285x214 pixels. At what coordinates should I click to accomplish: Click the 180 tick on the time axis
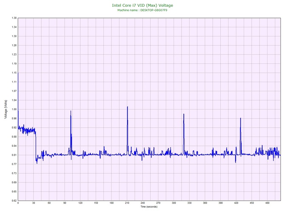111,203
